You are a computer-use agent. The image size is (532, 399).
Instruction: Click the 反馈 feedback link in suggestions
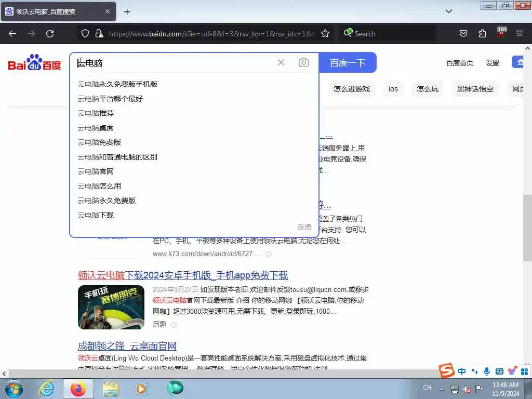[304, 227]
